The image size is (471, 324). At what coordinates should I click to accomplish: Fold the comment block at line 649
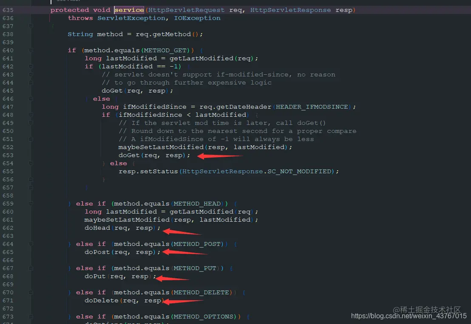tap(31, 123)
